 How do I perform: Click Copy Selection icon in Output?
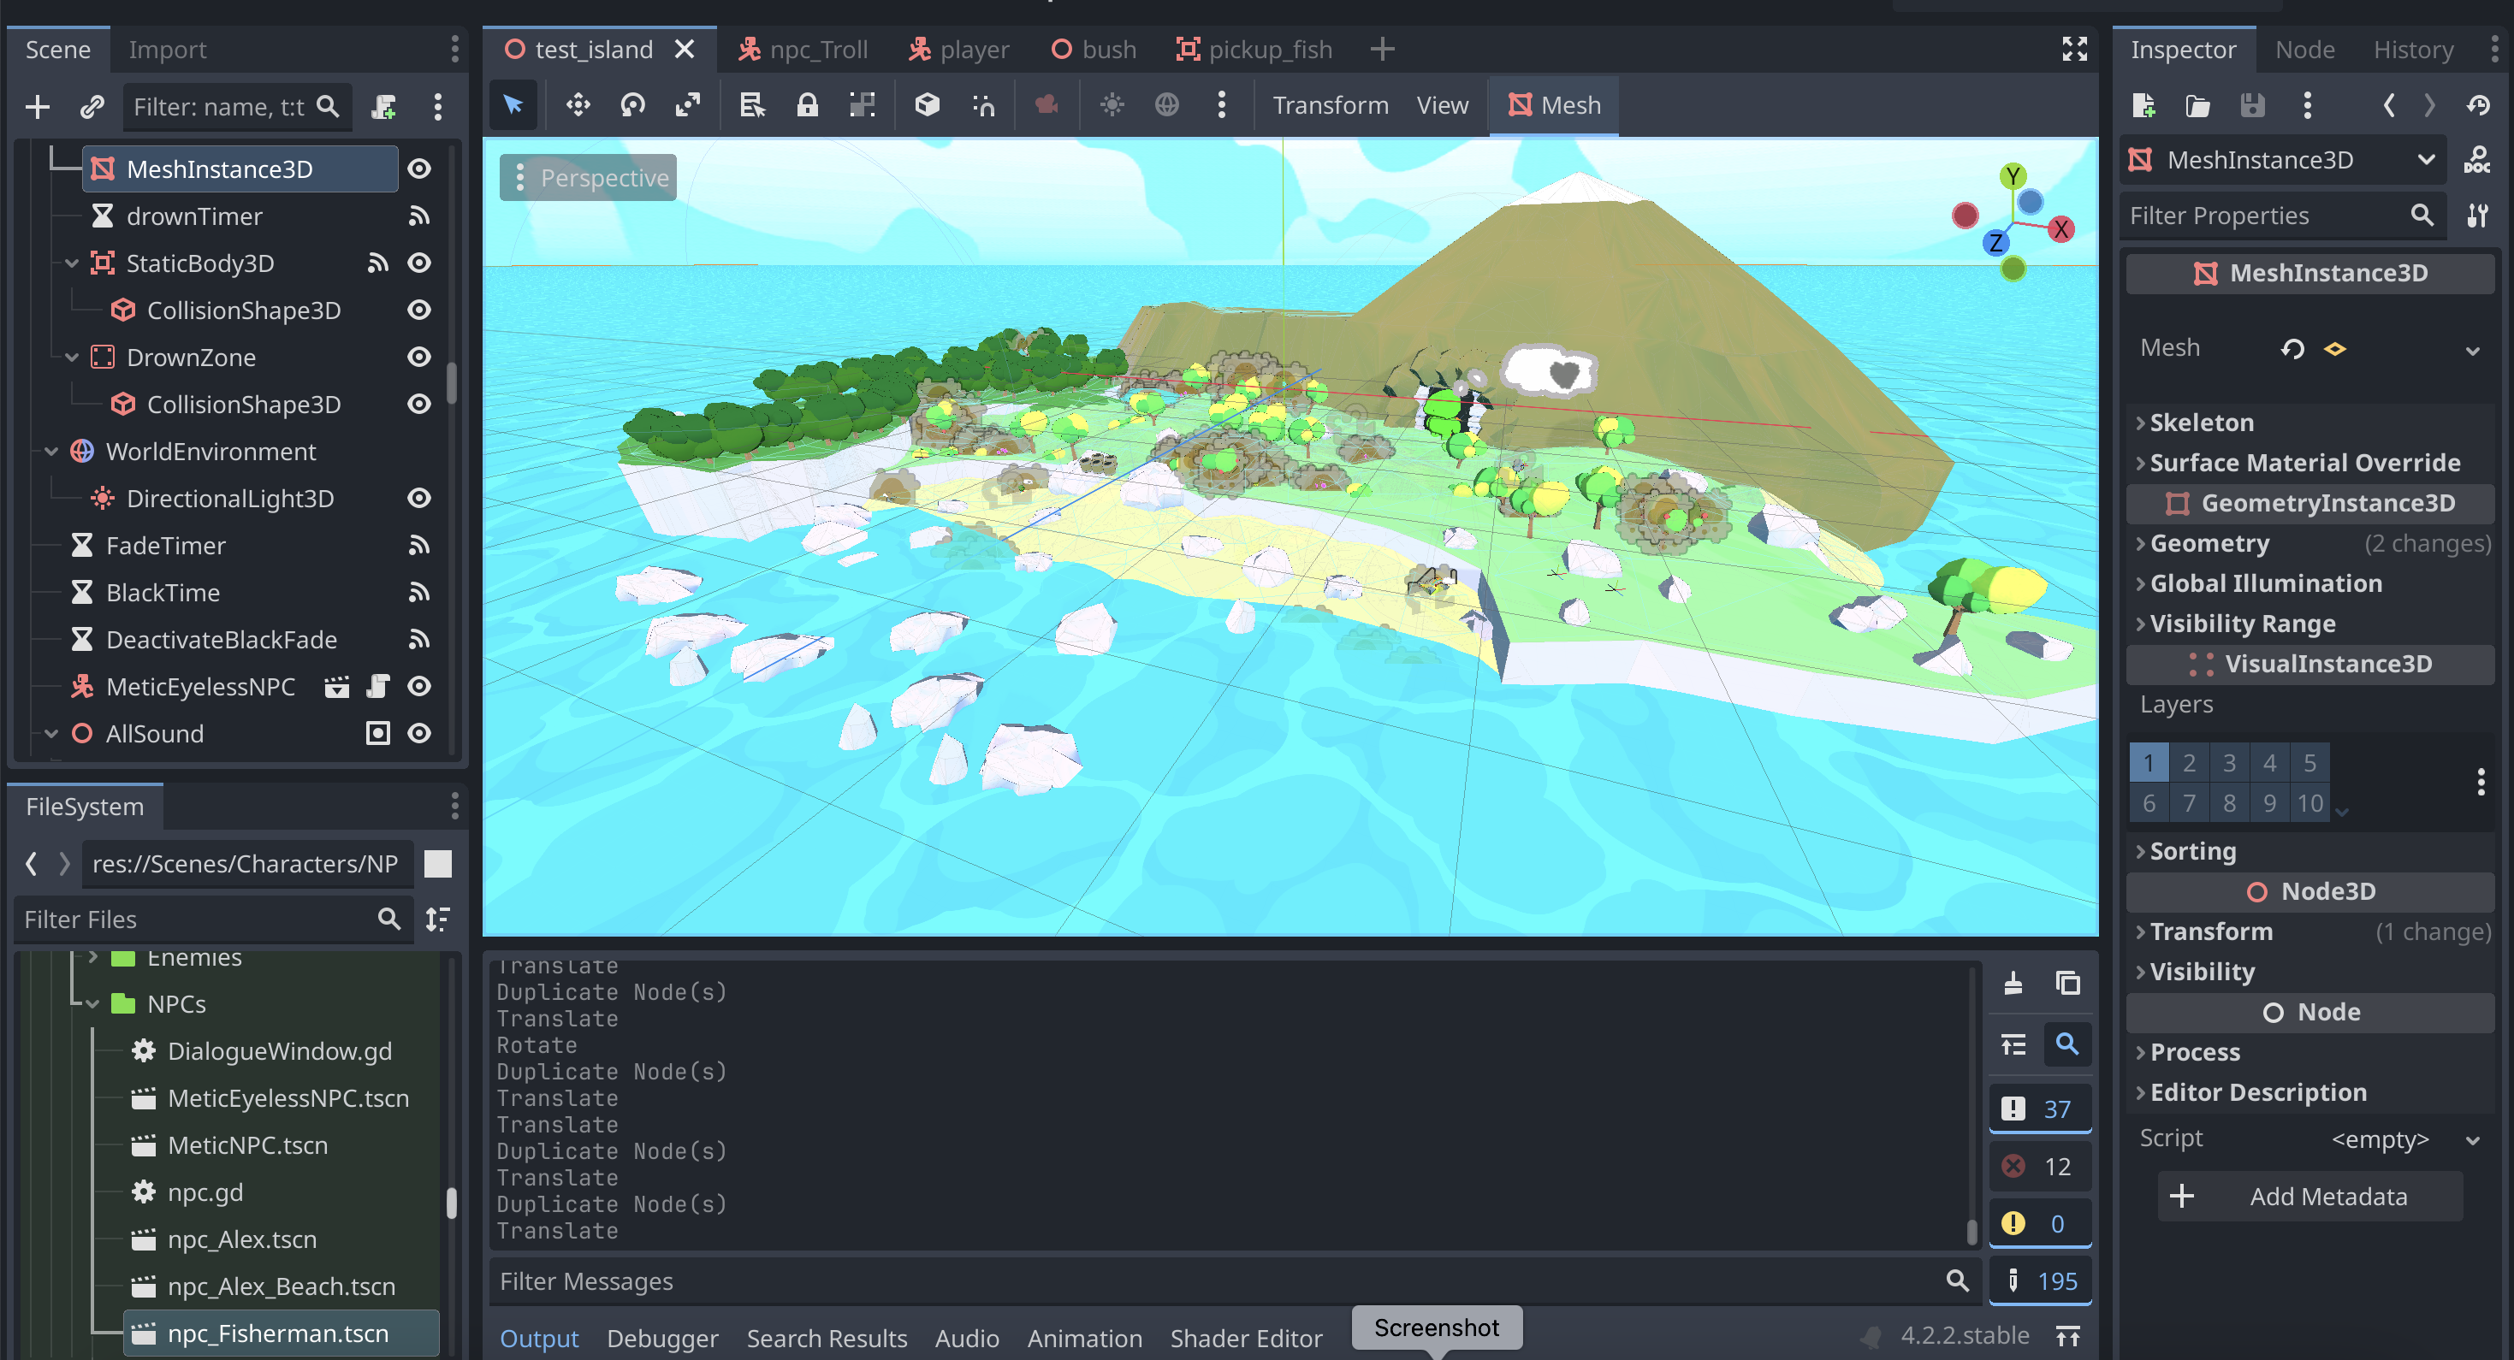tap(2067, 983)
